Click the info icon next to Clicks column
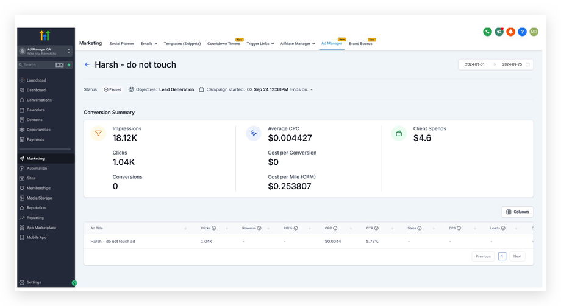Screen dimensions: 561x306 (x=214, y=228)
